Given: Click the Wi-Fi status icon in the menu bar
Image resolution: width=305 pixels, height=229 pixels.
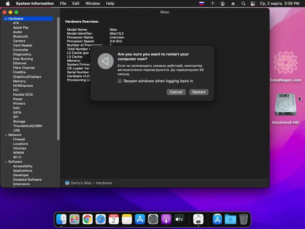Looking at the screenshot, I should tap(212, 4).
